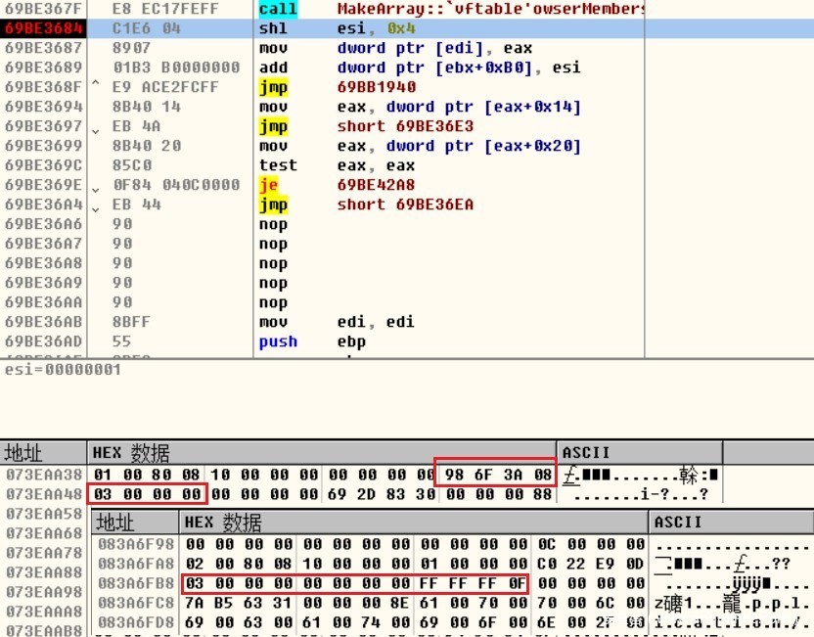The height and width of the screenshot is (637, 814).
Task: Select the breakpoint address 69BE3684
Action: pyautogui.click(x=43, y=28)
